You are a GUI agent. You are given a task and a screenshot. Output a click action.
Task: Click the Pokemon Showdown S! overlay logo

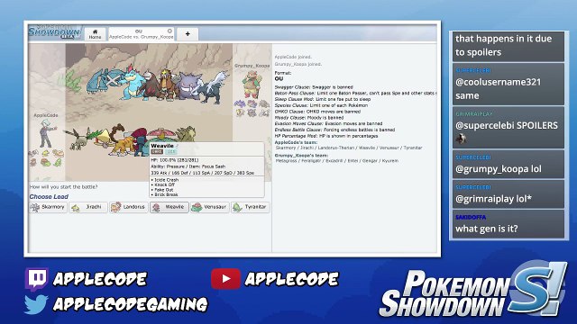click(473, 291)
